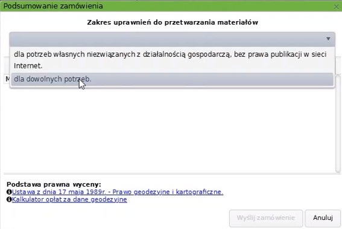Click the info icon beside the Kalkulator opłat link
The image size is (342, 229).
pyautogui.click(x=9, y=199)
